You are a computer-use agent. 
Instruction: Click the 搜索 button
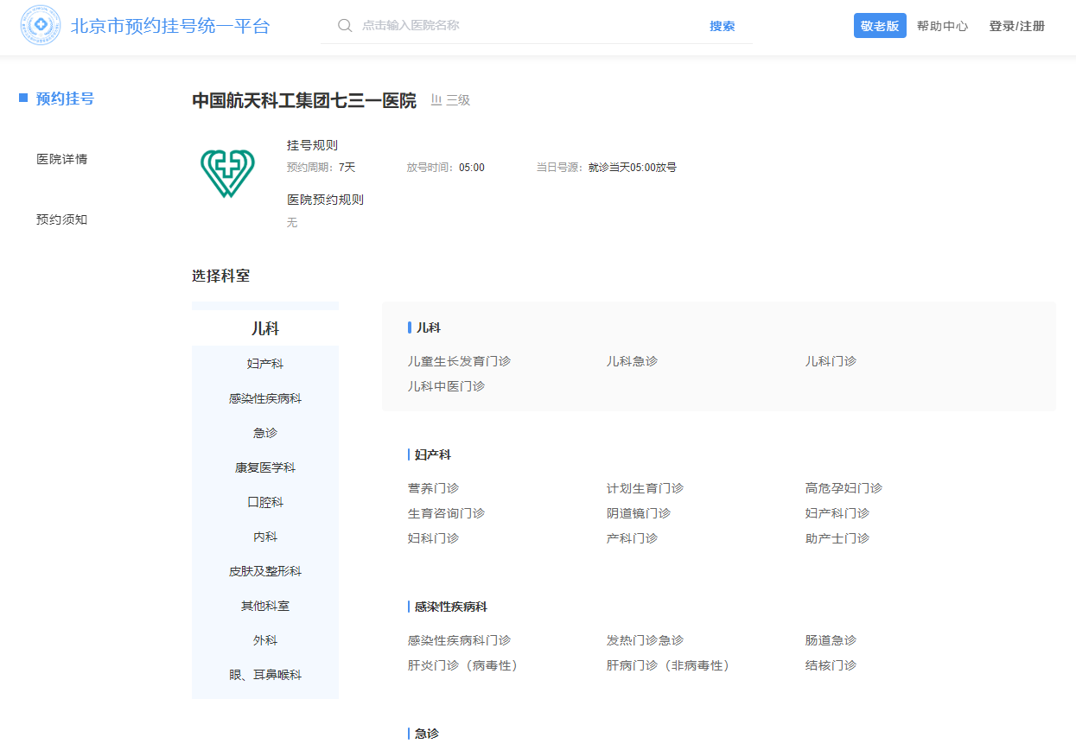723,26
